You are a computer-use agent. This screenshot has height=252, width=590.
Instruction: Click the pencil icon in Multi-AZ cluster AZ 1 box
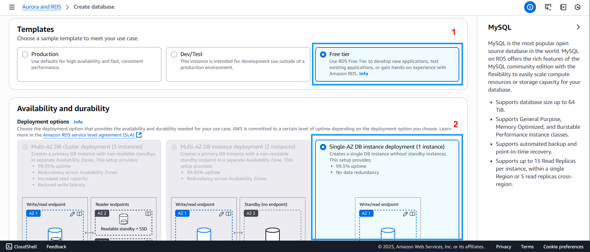coord(72,214)
